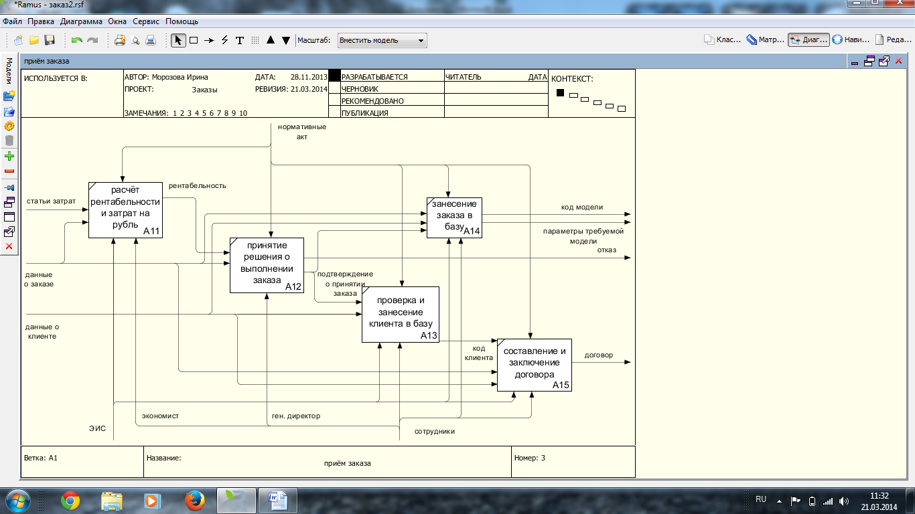Image resolution: width=915 pixels, height=514 pixels.
Task: Go to parent diagram with up triangle
Action: pos(271,40)
